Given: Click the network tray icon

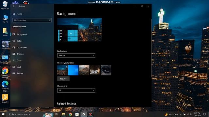Looking at the screenshot, I should [188, 114].
